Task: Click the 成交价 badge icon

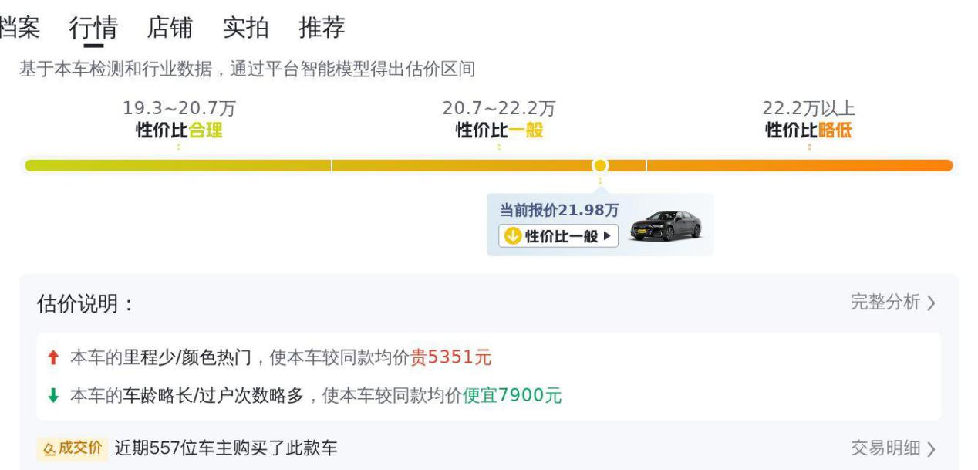Action: (70, 448)
